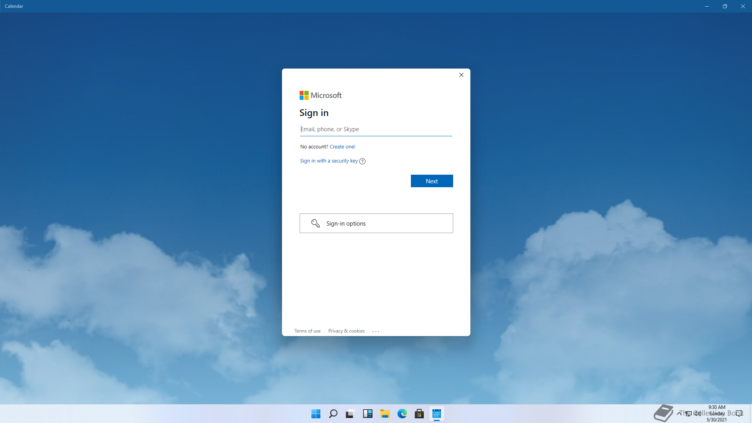The height and width of the screenshot is (423, 752).
Task: Open Sign-in options
Action: click(x=376, y=223)
